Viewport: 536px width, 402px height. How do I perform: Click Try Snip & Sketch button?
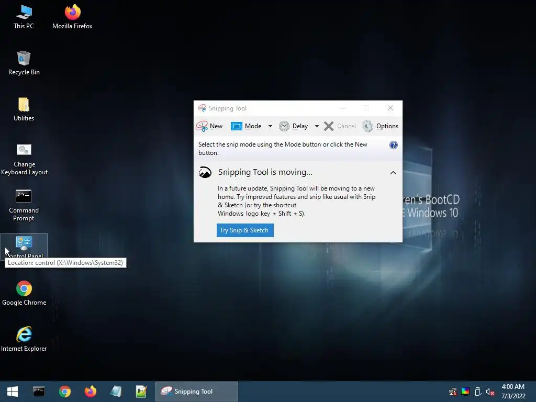245,230
